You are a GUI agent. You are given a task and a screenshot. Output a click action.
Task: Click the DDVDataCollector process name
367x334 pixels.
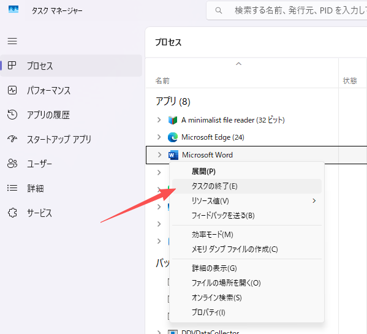(210, 332)
